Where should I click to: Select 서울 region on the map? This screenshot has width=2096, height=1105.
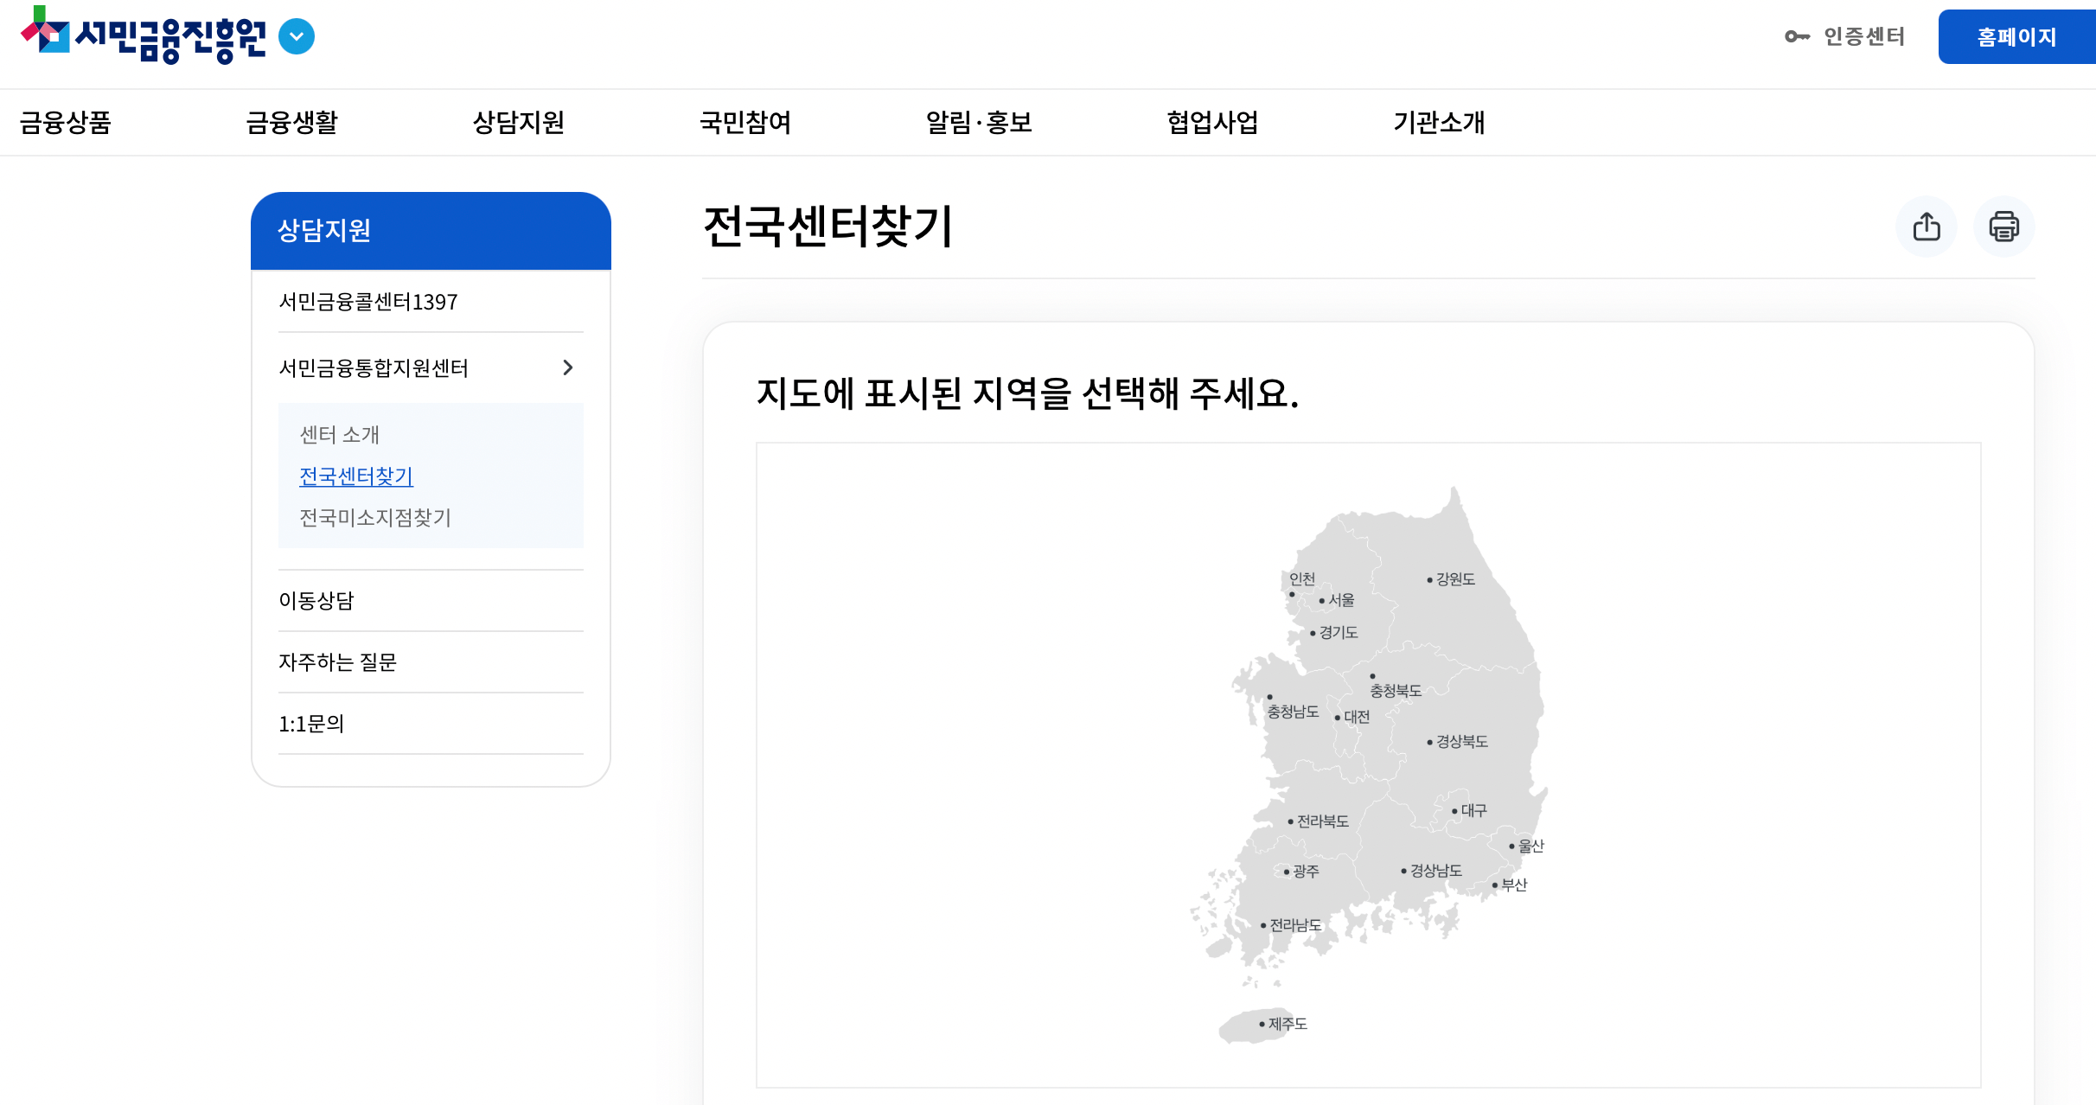[1339, 600]
